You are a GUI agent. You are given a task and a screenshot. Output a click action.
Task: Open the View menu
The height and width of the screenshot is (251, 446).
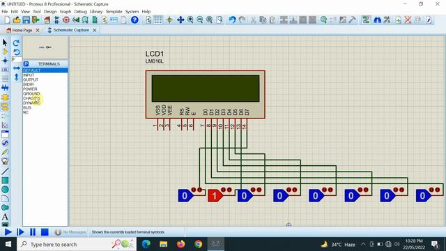click(x=25, y=12)
